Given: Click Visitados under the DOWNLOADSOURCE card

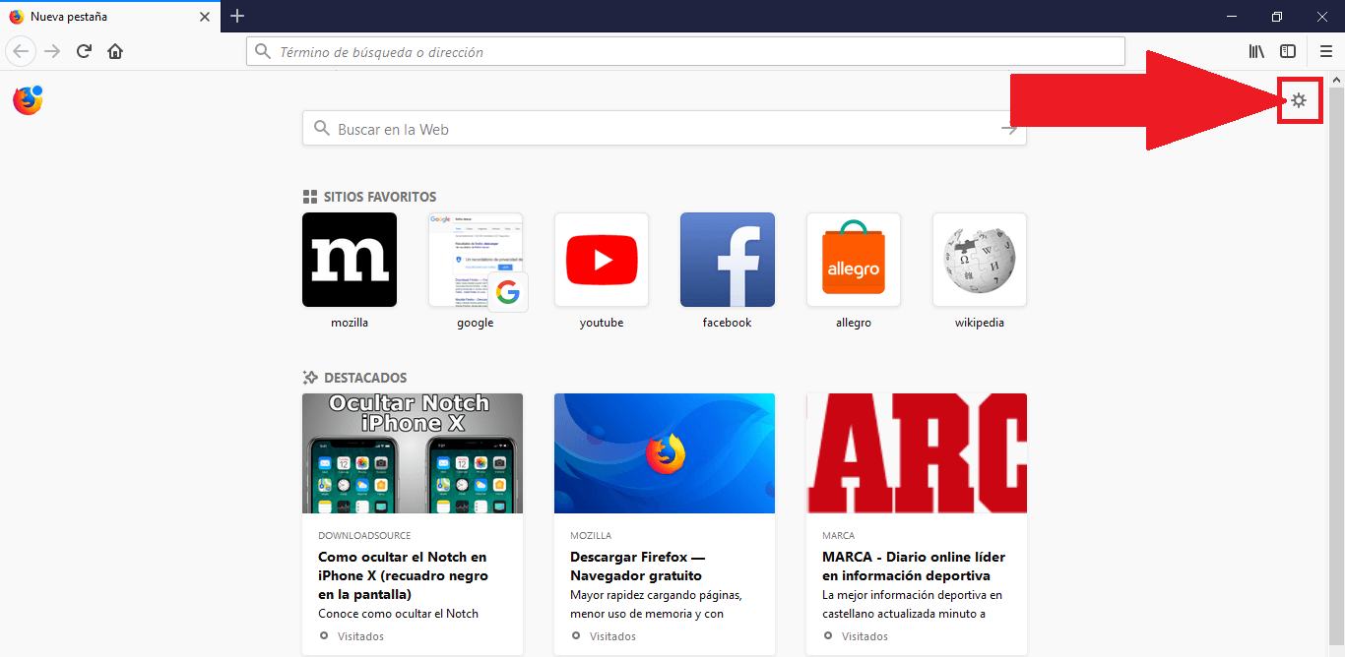Looking at the screenshot, I should [x=360, y=636].
